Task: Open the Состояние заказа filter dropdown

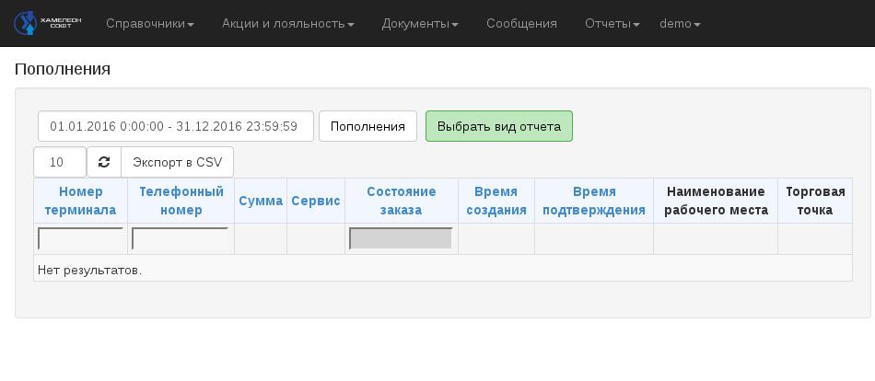Action: click(401, 238)
